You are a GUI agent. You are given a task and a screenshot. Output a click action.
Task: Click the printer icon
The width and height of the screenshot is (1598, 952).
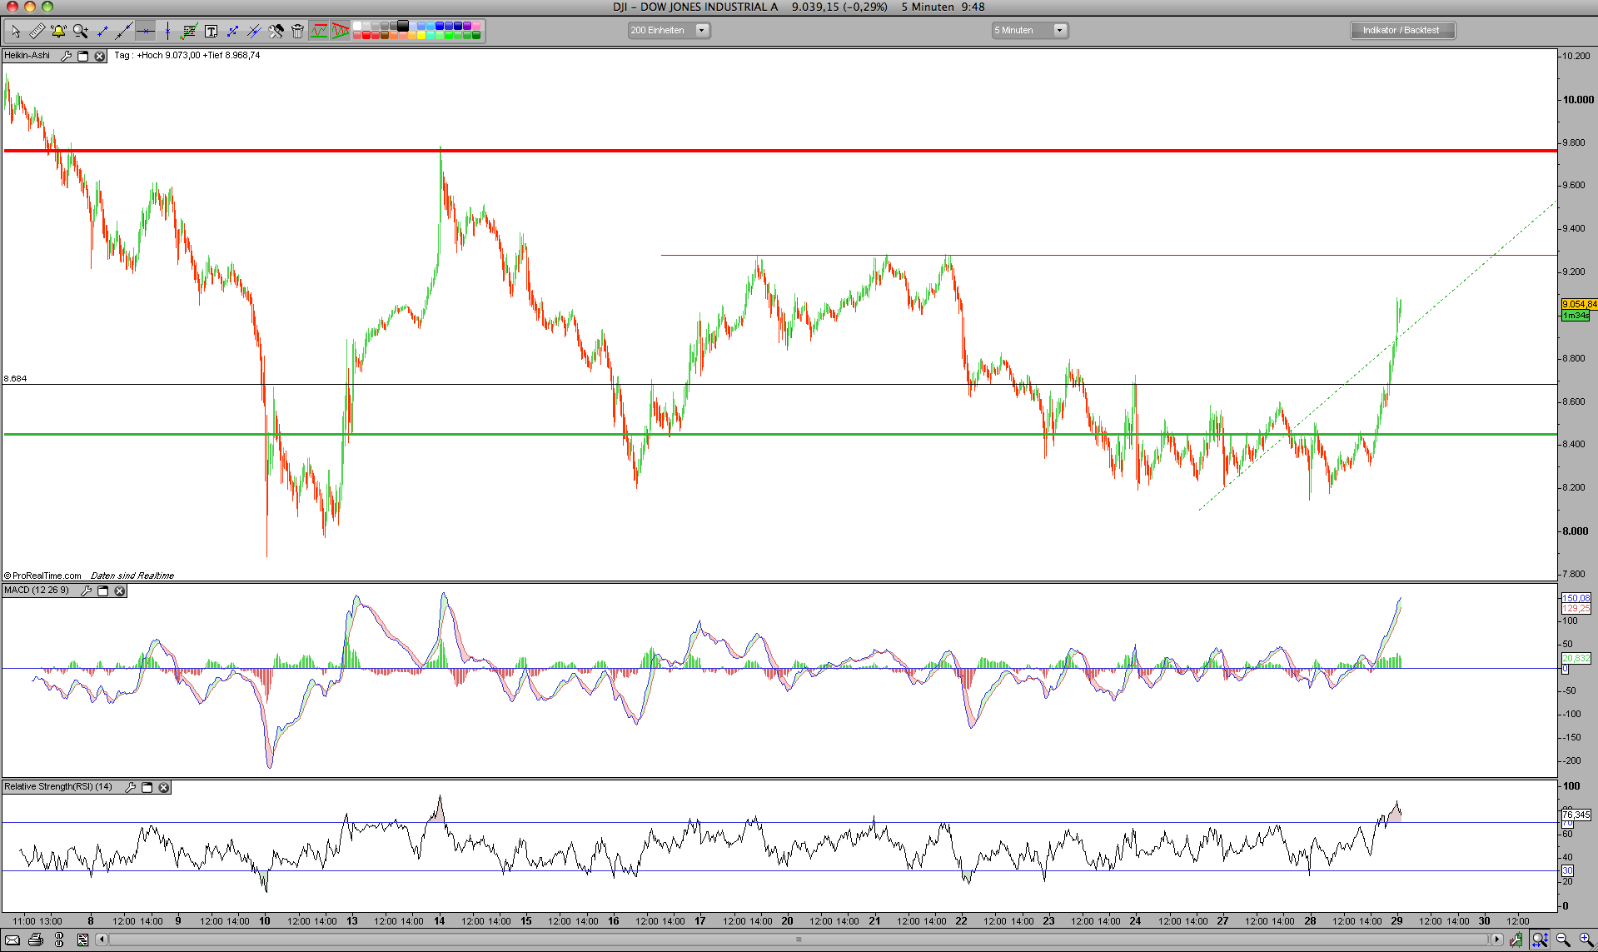(36, 940)
